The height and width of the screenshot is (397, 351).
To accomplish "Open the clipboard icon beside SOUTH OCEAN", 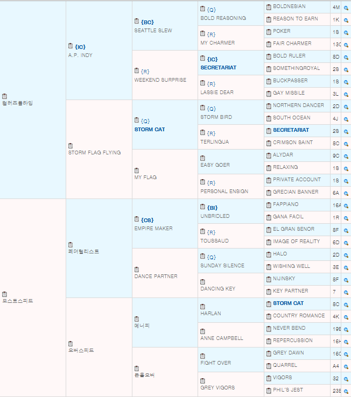I will 269,118.
